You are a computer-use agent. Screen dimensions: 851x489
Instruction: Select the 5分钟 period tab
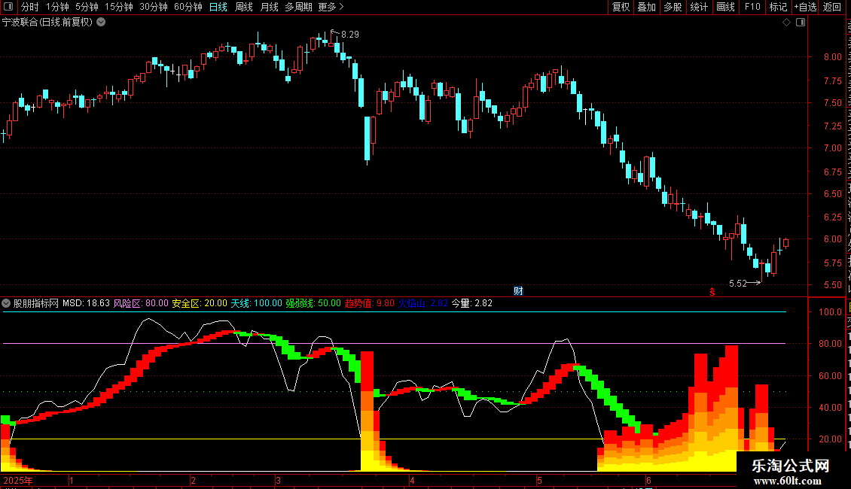click(87, 7)
